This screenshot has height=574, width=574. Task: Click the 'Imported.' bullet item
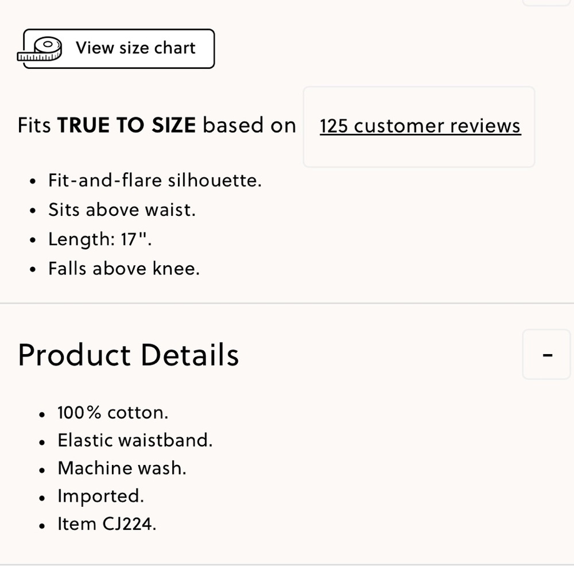pos(100,496)
